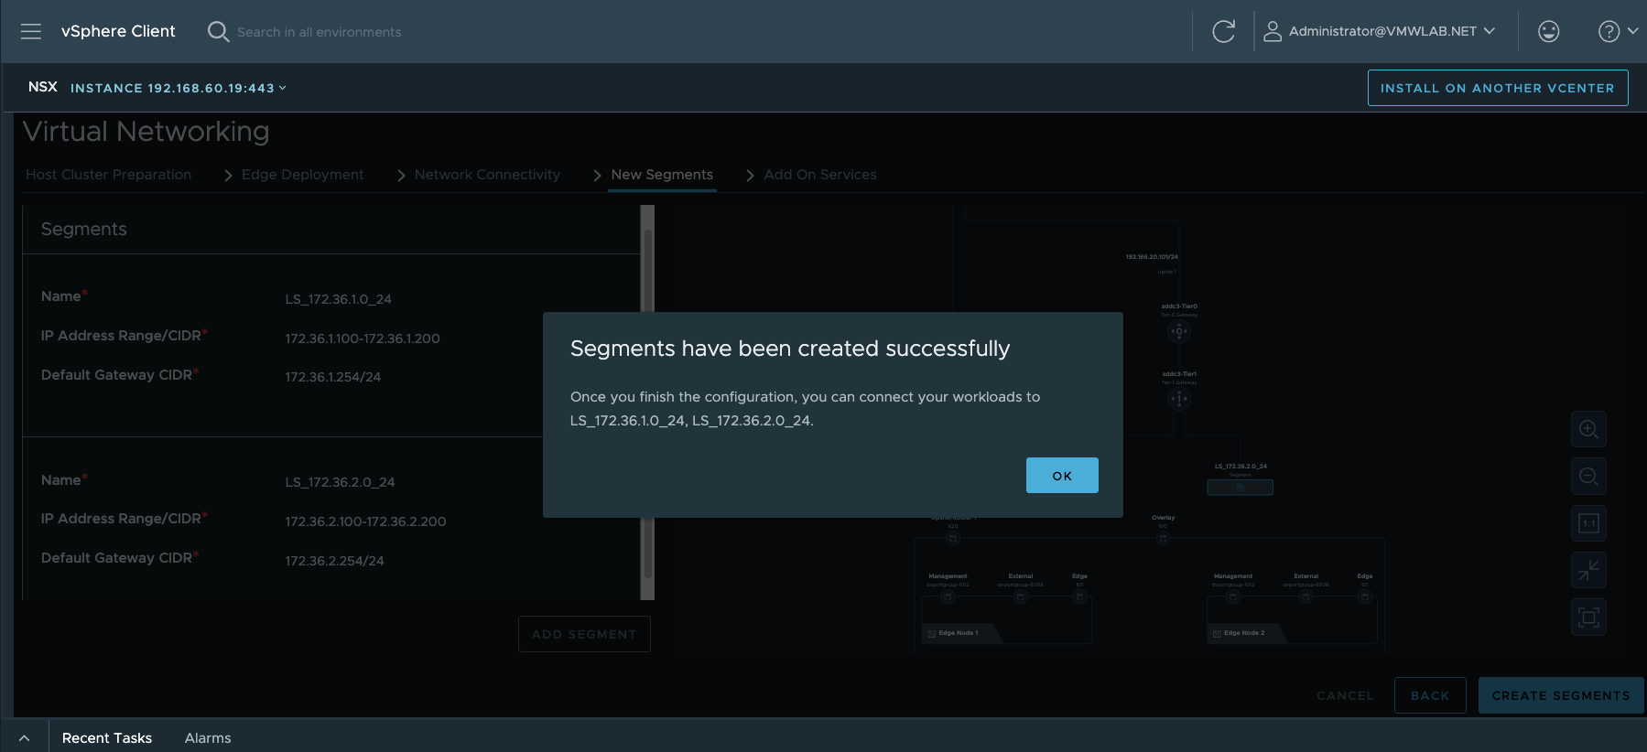
Task: Zoom in on the topology diagram
Action: click(x=1588, y=429)
